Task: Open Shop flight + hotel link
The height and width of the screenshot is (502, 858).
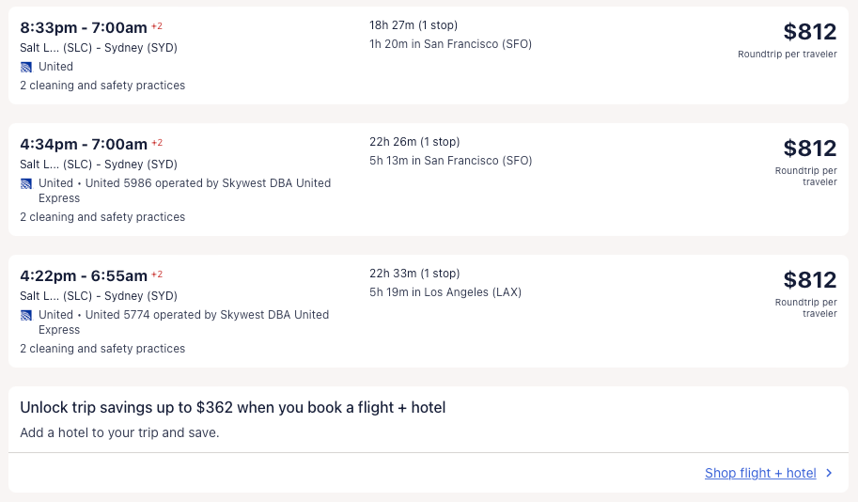Action: (x=760, y=473)
